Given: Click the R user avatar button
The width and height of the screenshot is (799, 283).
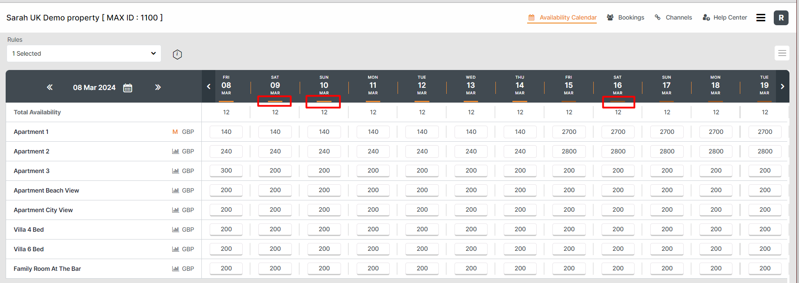Looking at the screenshot, I should pos(781,18).
